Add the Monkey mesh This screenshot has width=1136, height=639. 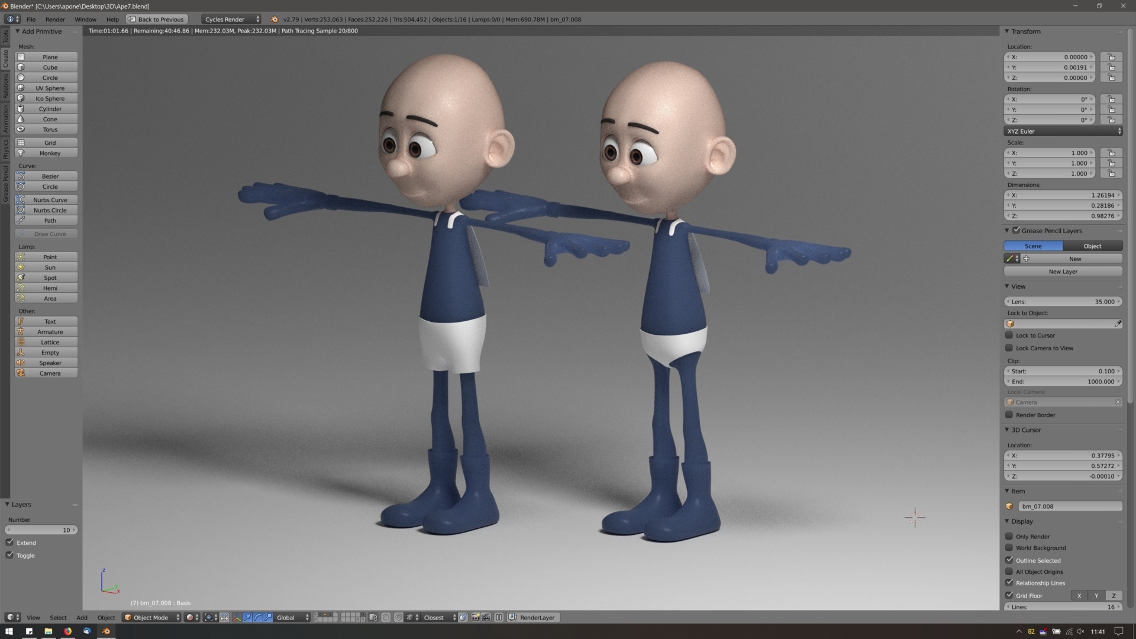(46, 153)
